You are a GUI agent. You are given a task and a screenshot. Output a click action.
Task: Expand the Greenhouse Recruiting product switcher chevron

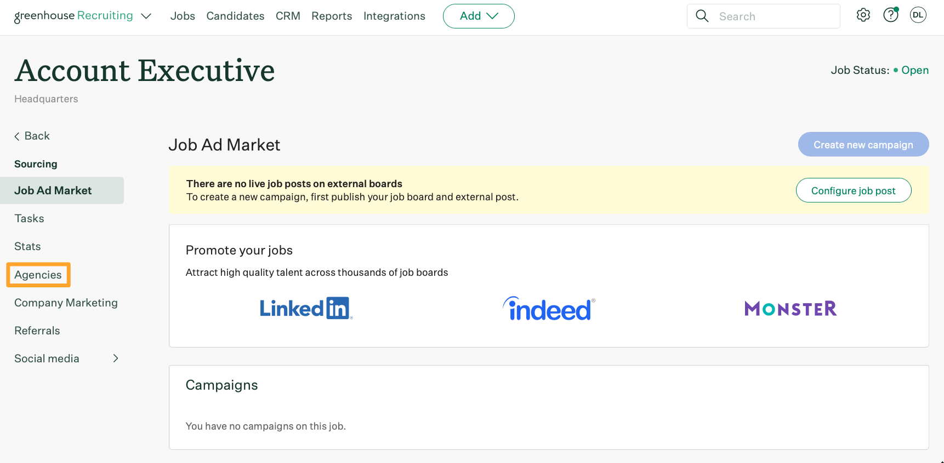pos(146,16)
